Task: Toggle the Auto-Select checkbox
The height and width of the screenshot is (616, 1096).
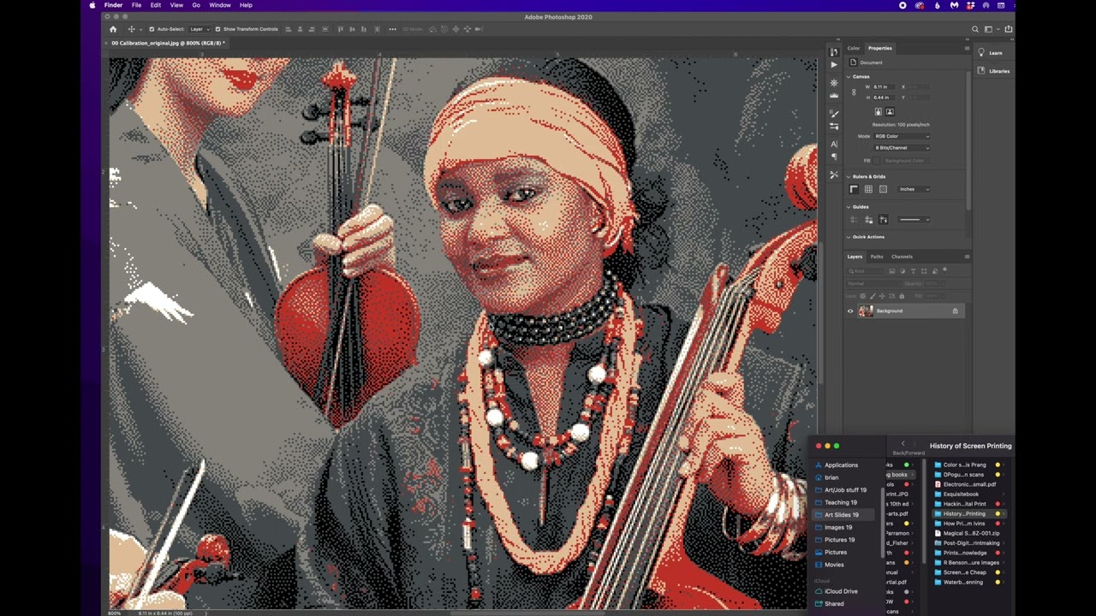Action: [152, 29]
